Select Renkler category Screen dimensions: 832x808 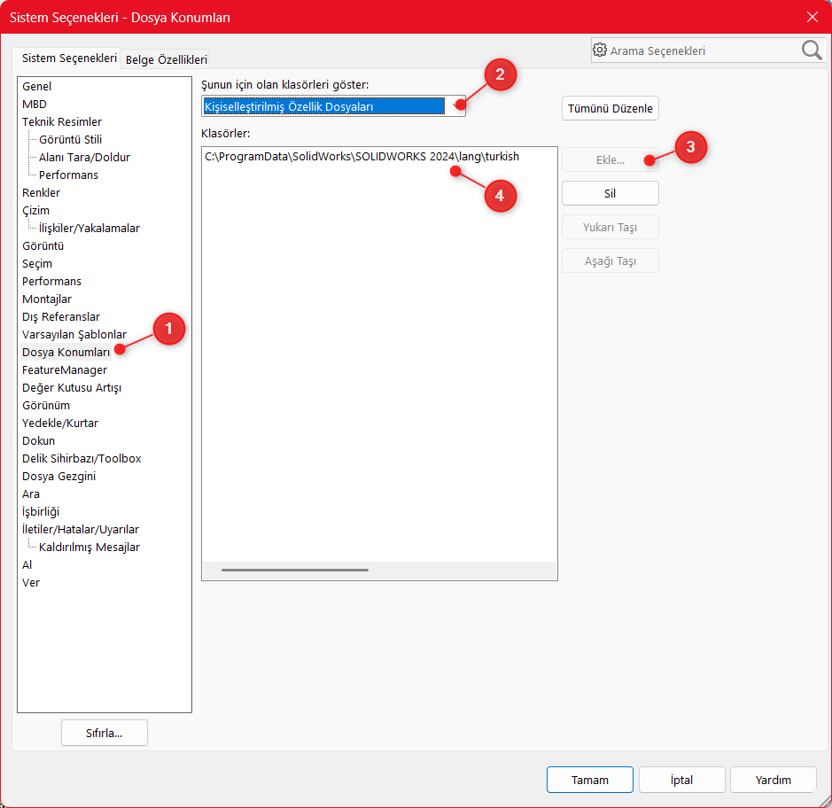(x=42, y=192)
